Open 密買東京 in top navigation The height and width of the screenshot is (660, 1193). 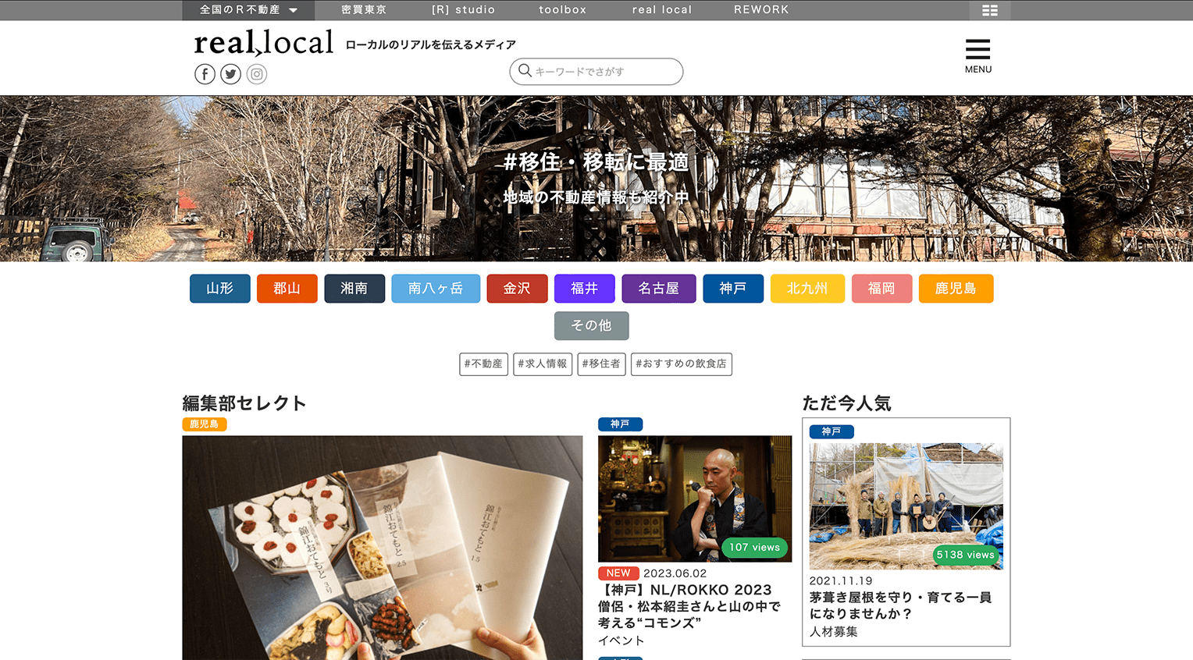click(364, 10)
